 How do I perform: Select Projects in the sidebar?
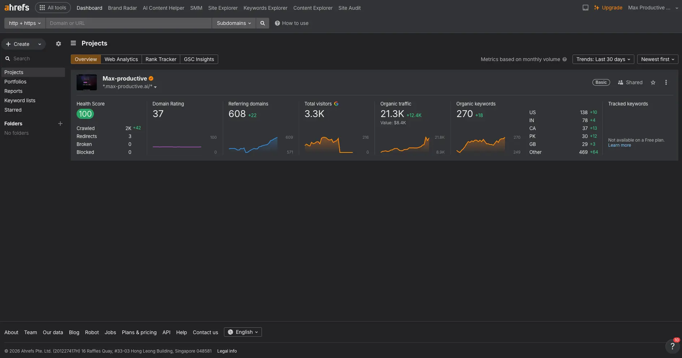pyautogui.click(x=33, y=72)
